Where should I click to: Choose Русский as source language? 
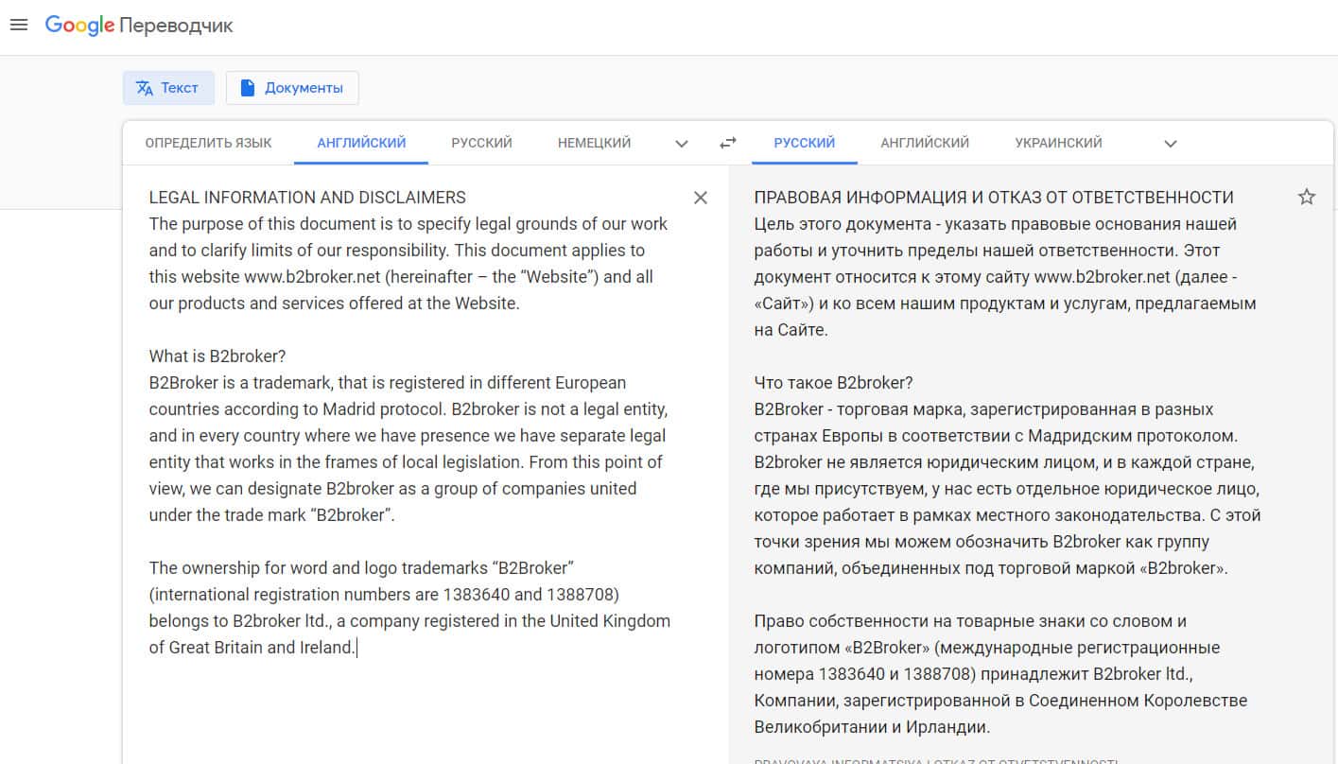pyautogui.click(x=481, y=144)
